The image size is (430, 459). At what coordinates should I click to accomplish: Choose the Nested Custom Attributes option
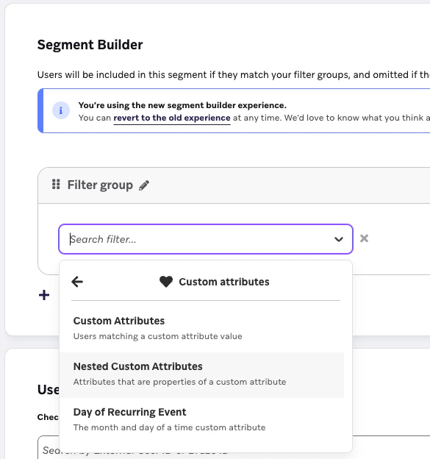pyautogui.click(x=202, y=375)
